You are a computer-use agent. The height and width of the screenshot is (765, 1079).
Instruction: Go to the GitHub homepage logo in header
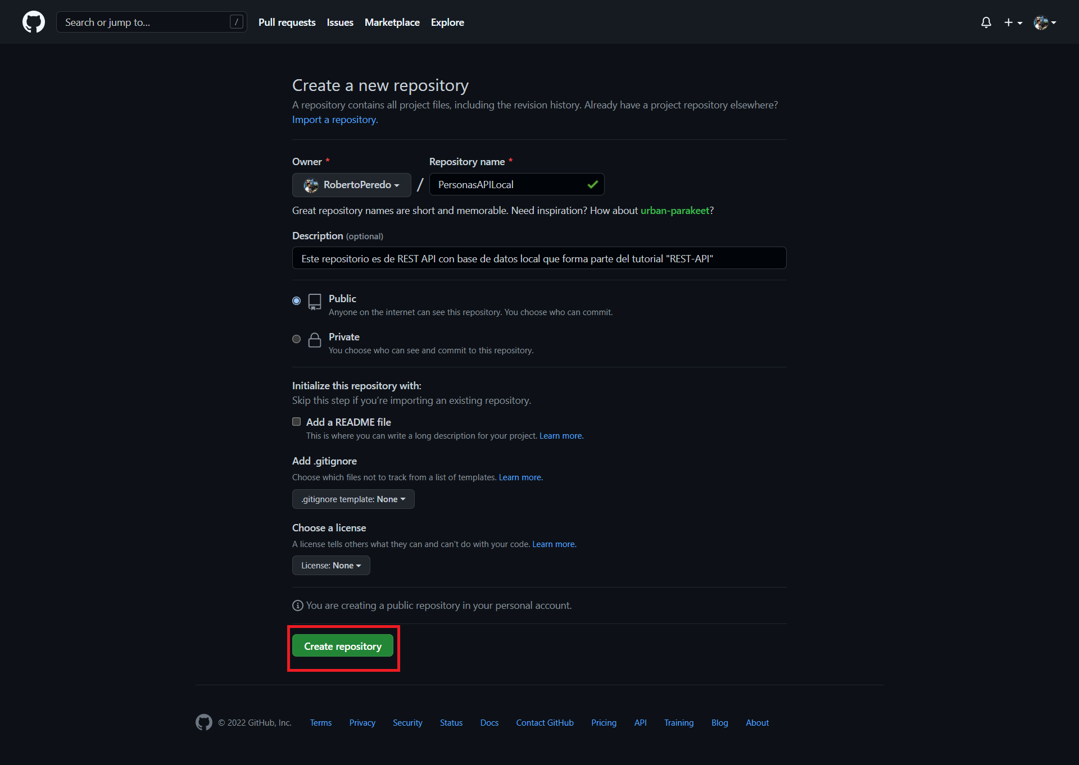(34, 22)
